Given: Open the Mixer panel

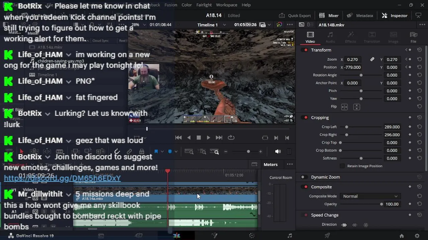Looking at the screenshot, I should (329, 15).
